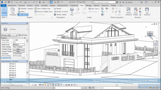This screenshot has width=161, height=90.
Task: Collapse Elevations (Building Elevation) node
Action: [5, 82]
